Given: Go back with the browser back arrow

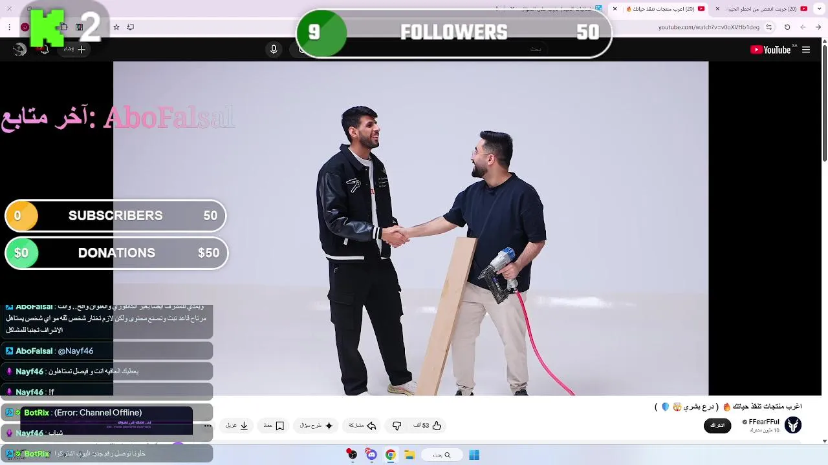Looking at the screenshot, I should [818, 27].
